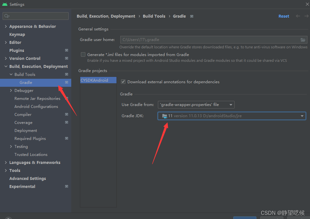Disable Download external annotations for dependencies
This screenshot has height=219, width=310.
click(123, 82)
